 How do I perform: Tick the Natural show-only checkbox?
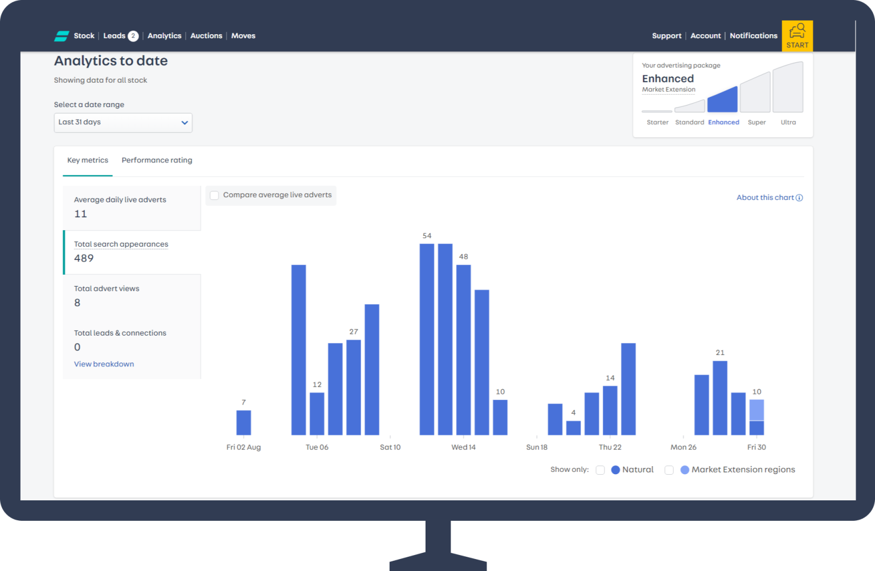(600, 470)
